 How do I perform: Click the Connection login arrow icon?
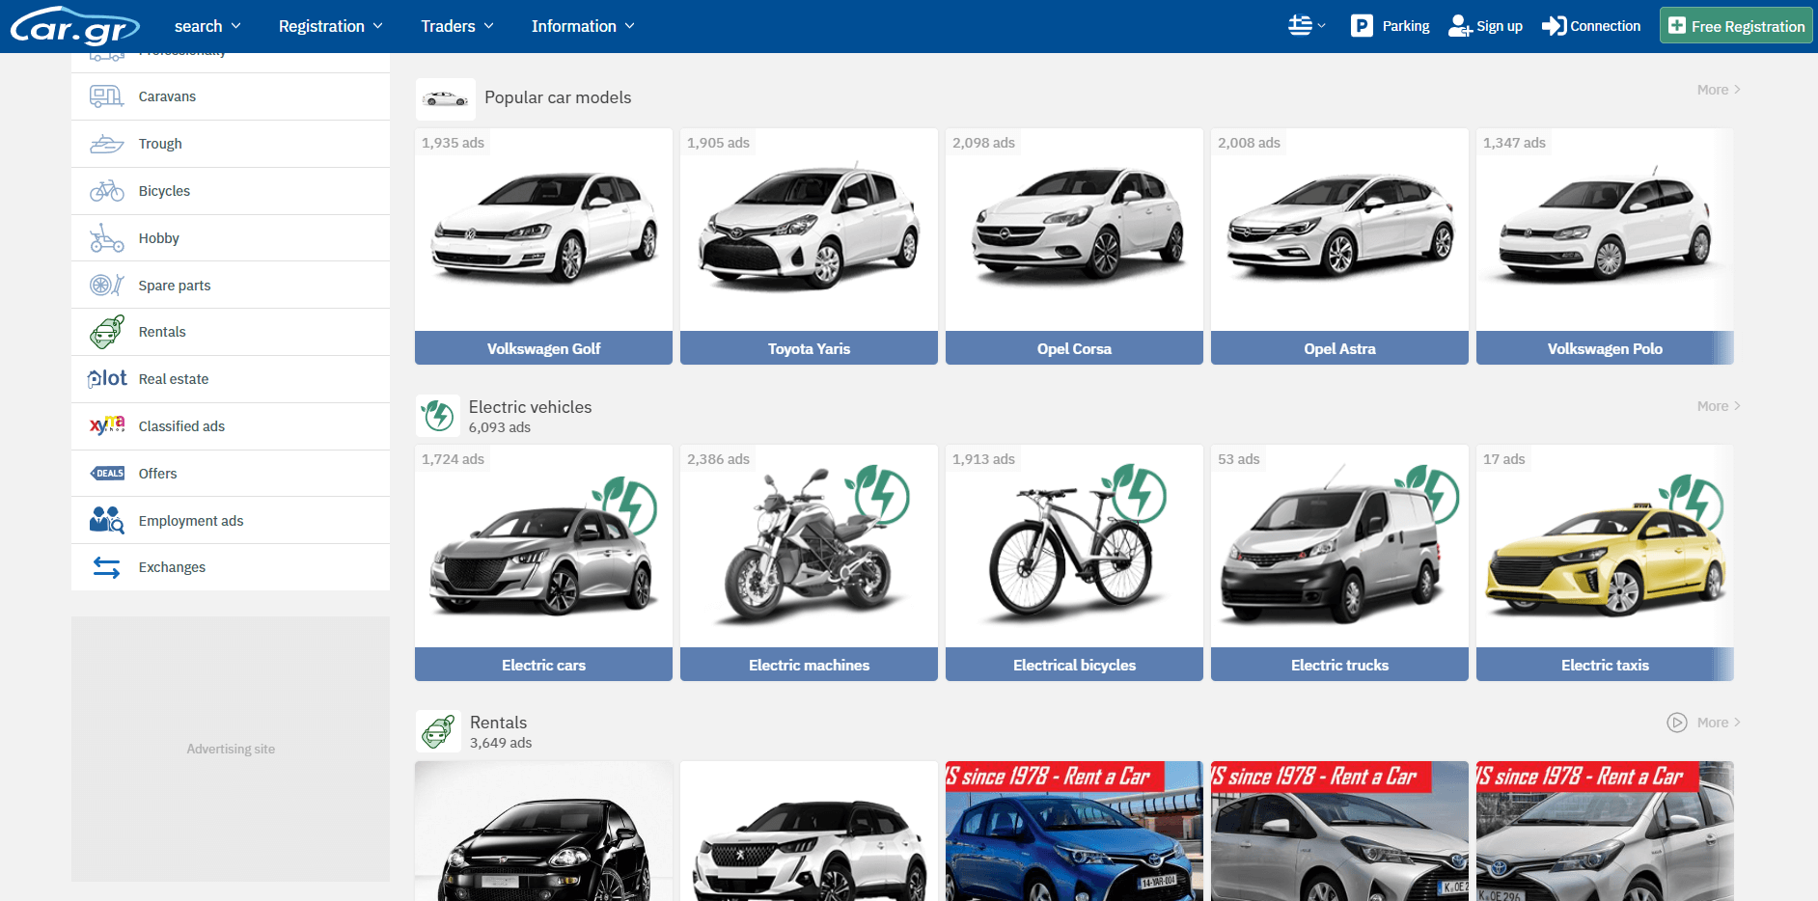(x=1554, y=26)
